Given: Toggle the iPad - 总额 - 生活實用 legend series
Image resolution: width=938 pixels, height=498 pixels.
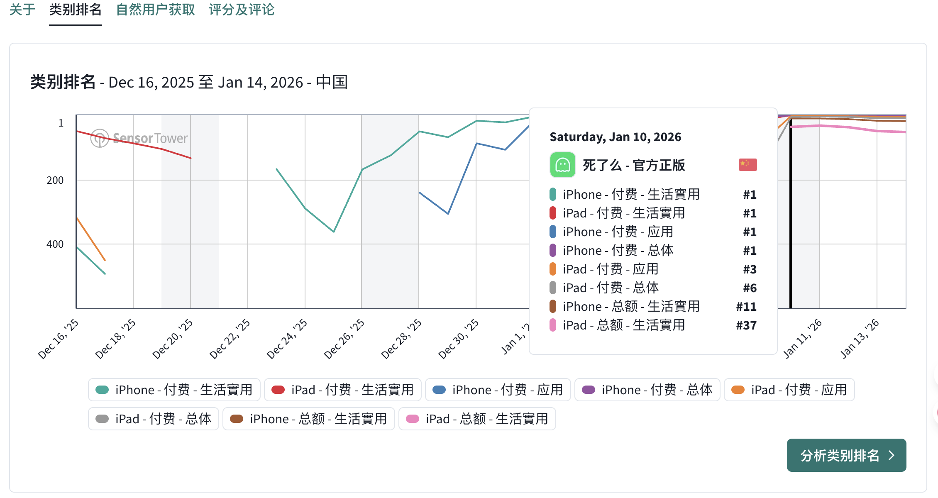Looking at the screenshot, I should click(477, 419).
